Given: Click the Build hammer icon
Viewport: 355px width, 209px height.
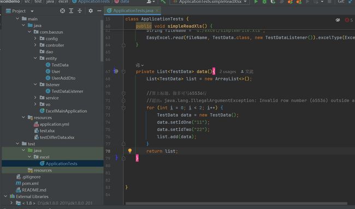Looking at the screenshot, I should [x=163, y=2].
